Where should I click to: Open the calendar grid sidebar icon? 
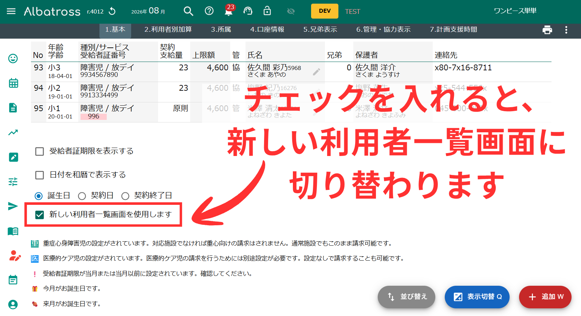click(13, 83)
